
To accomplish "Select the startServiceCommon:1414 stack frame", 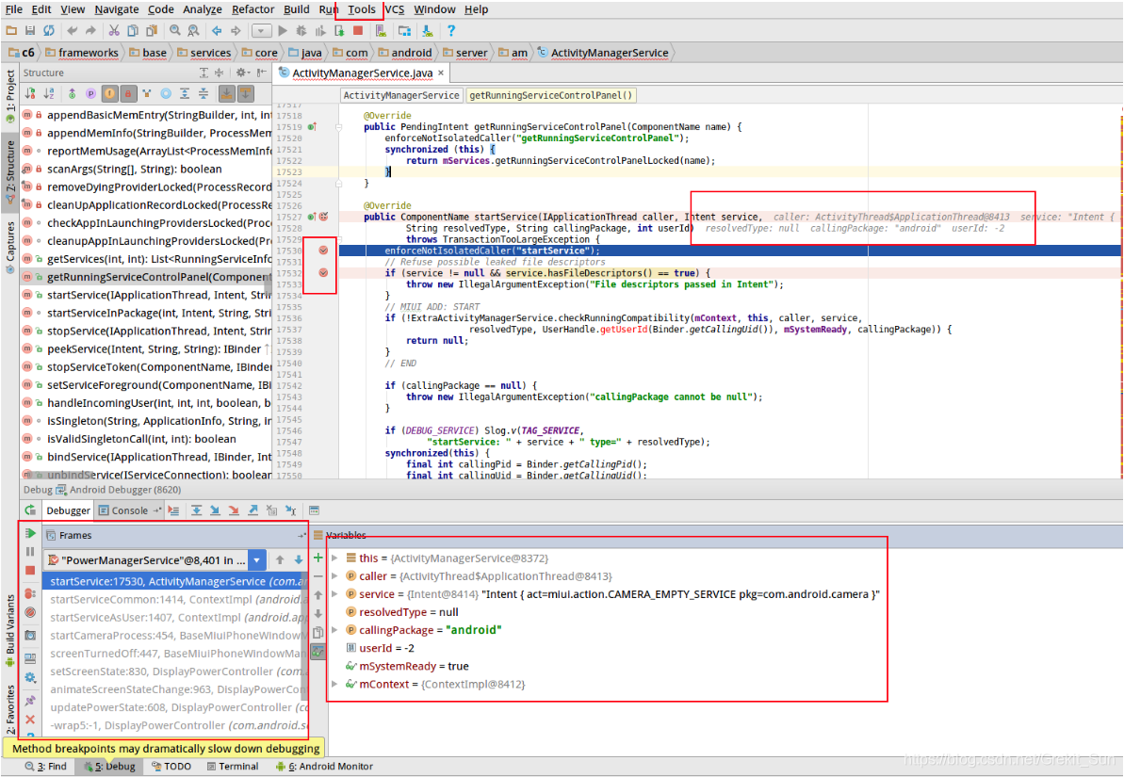I will point(174,599).
